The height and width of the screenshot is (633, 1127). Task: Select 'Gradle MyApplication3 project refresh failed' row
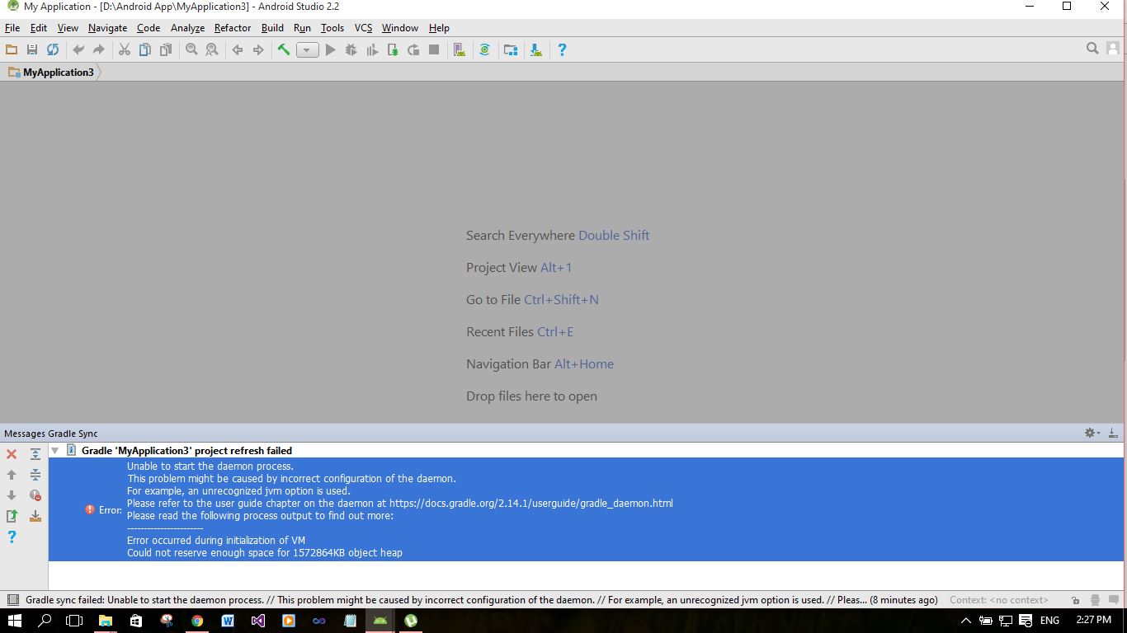586,451
